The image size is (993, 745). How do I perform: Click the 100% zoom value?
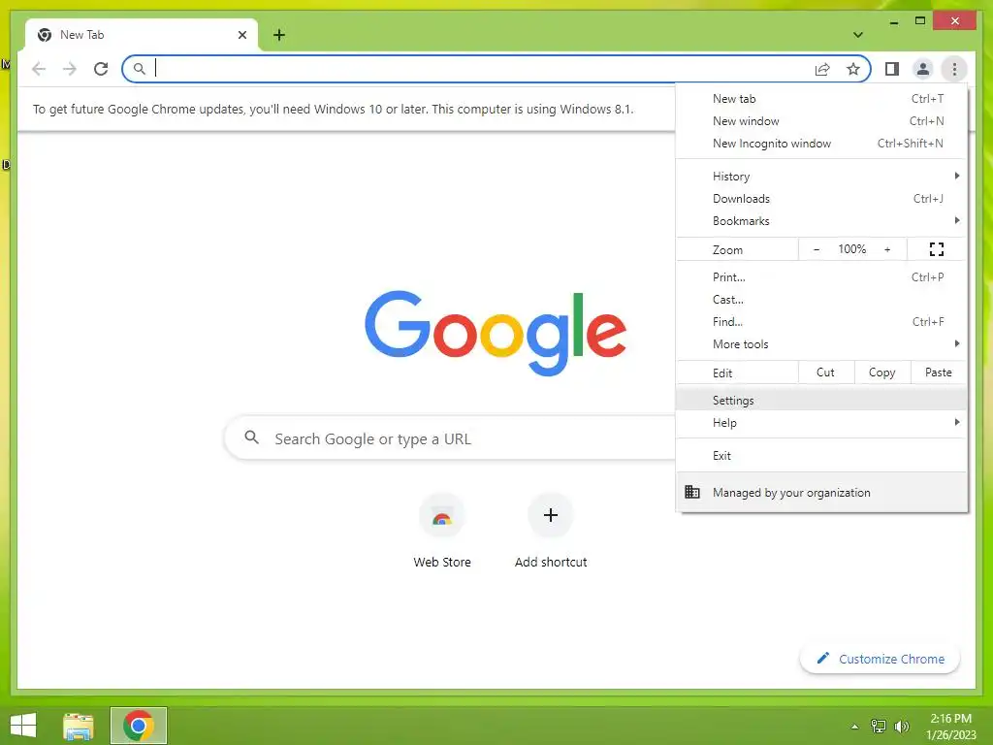point(851,249)
